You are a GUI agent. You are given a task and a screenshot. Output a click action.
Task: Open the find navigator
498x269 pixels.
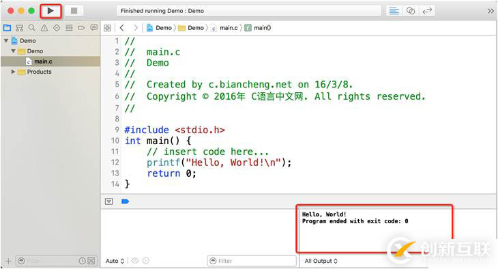coord(32,28)
